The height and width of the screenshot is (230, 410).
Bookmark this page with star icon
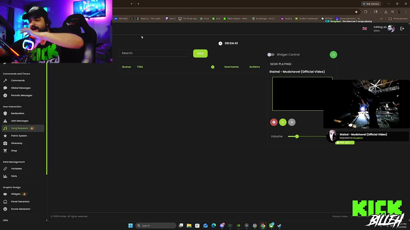pyautogui.click(x=356, y=12)
